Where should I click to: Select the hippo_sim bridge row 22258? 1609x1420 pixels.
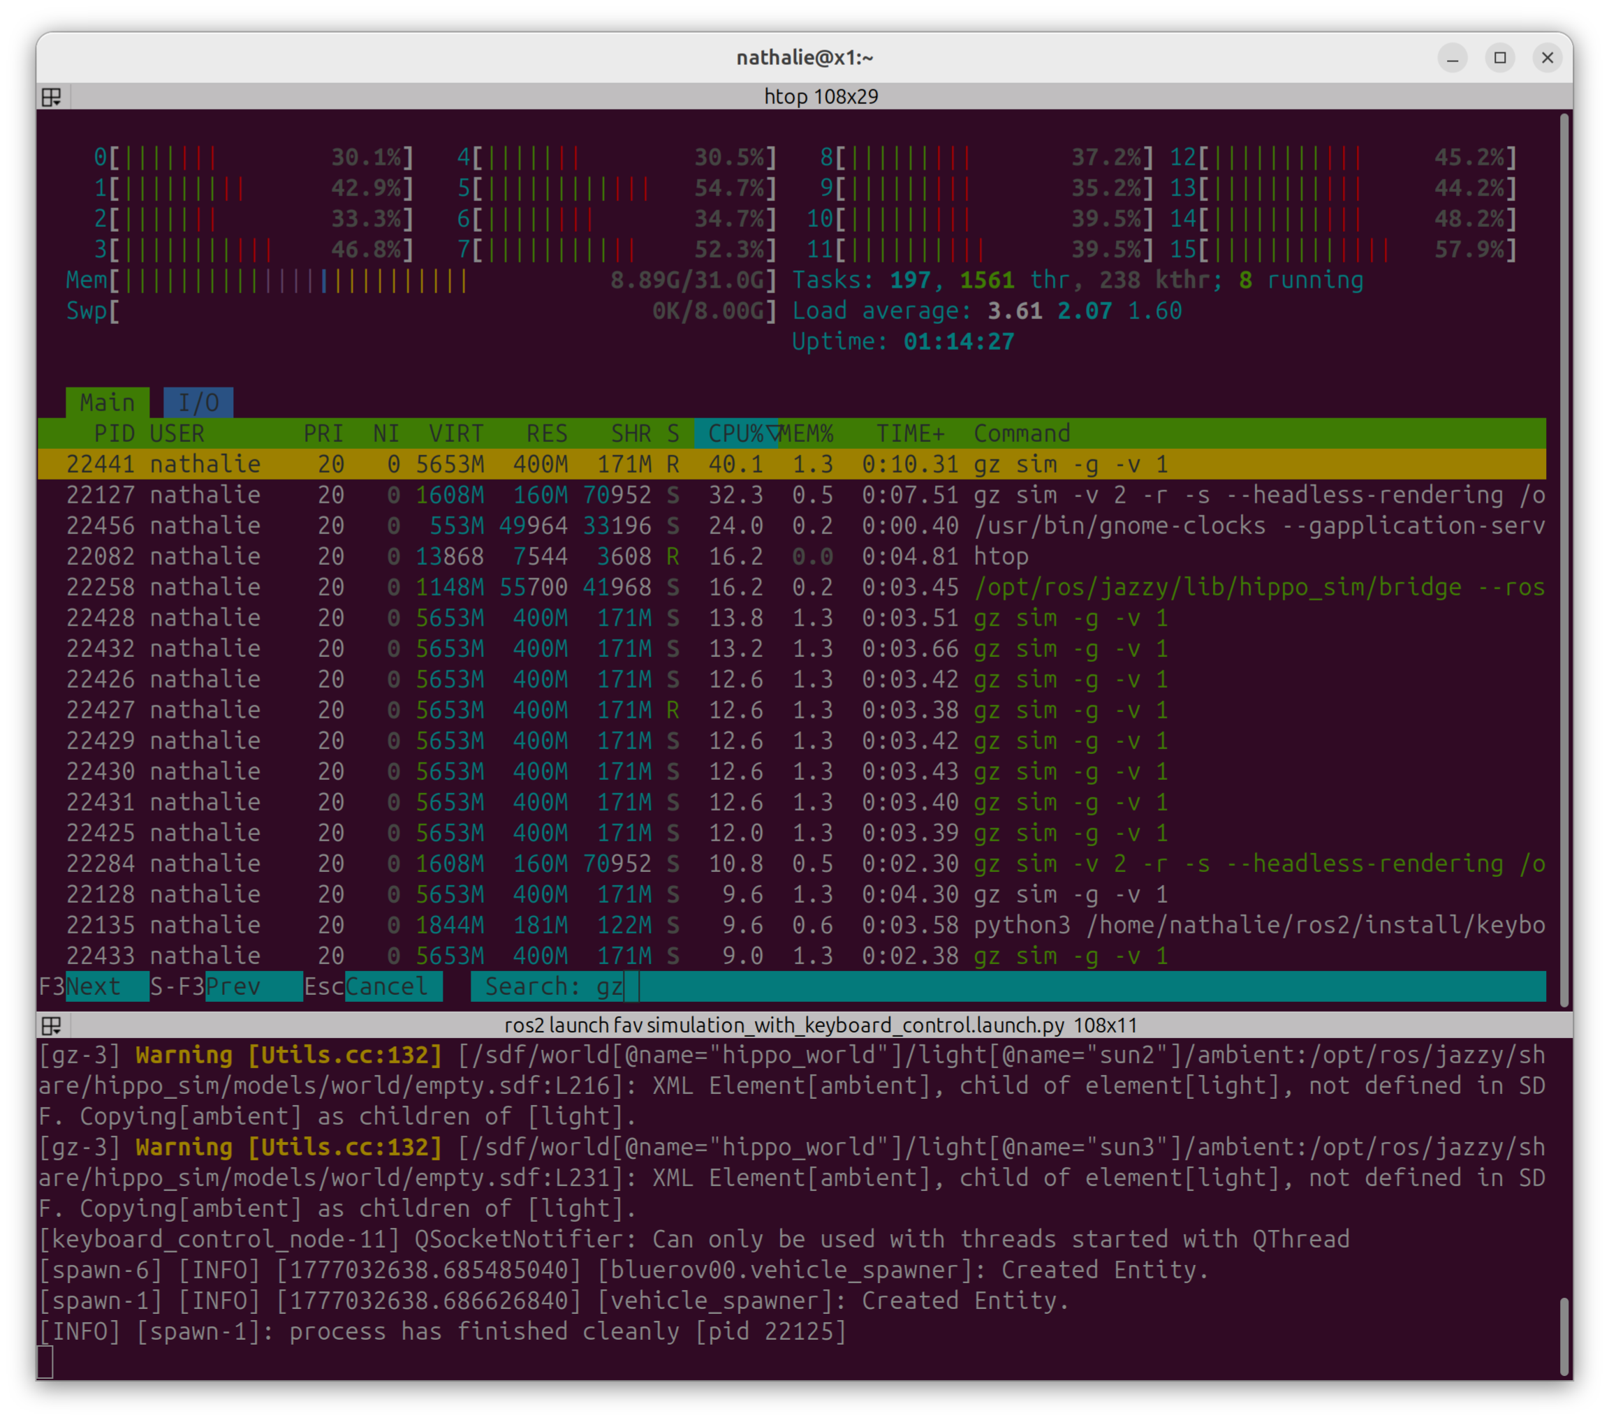(x=792, y=586)
